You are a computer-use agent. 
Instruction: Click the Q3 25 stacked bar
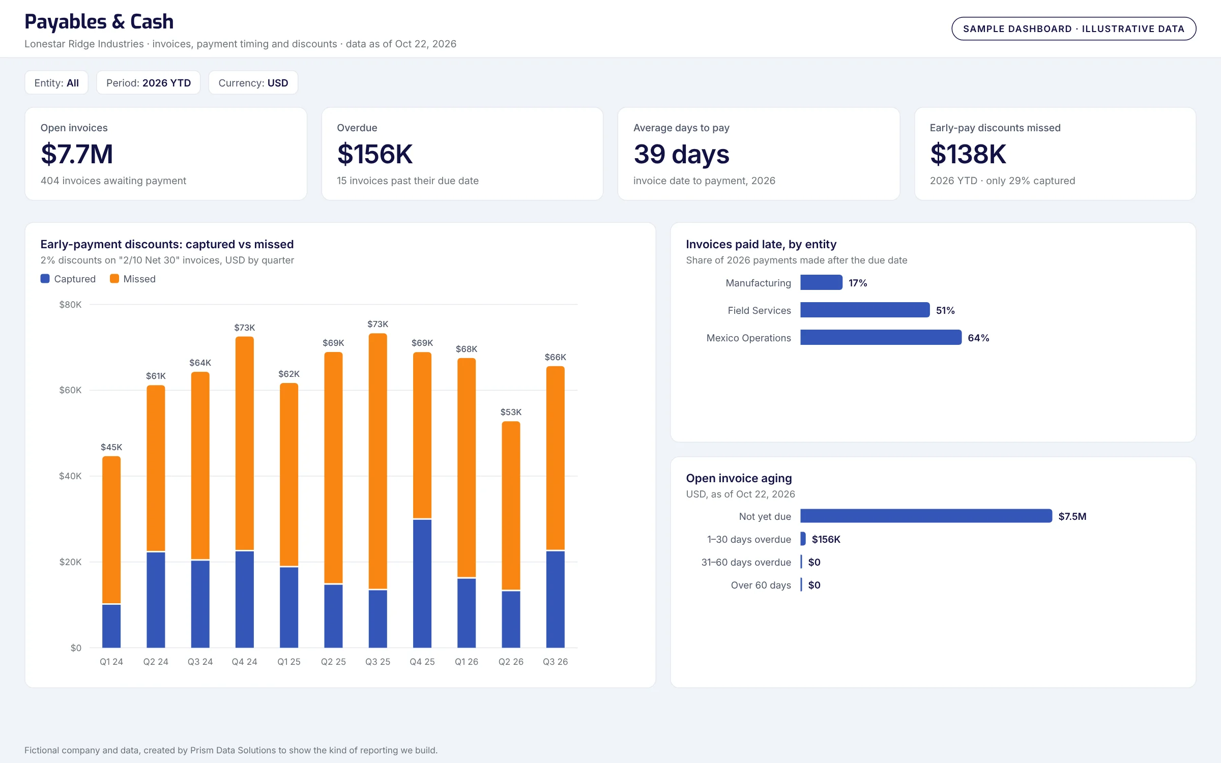click(378, 490)
